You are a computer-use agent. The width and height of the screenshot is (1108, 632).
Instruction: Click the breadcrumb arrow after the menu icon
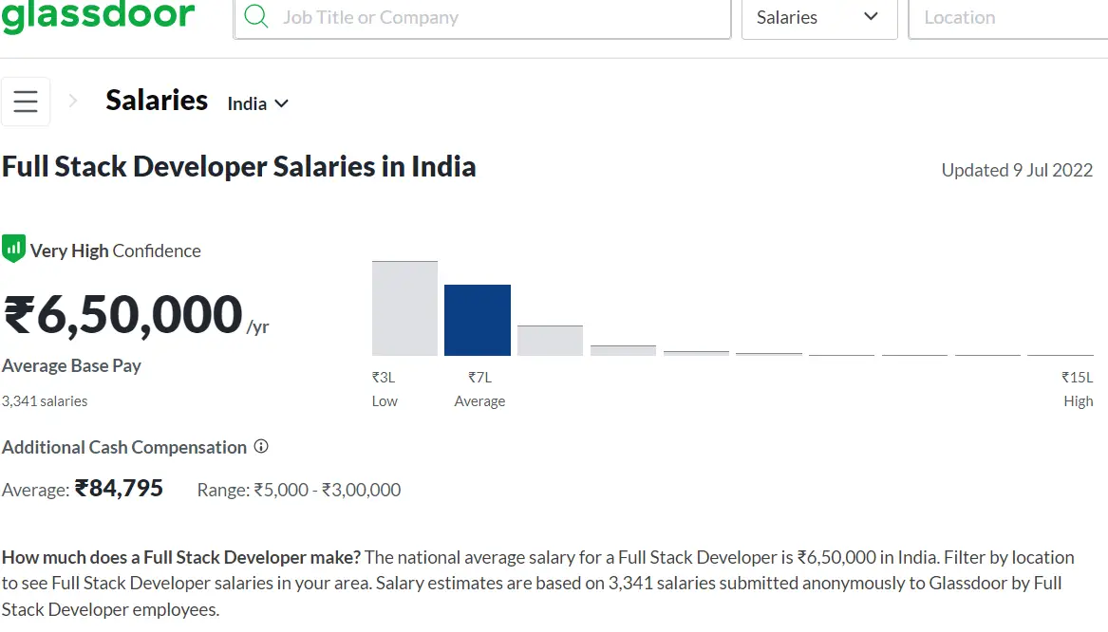(73, 101)
